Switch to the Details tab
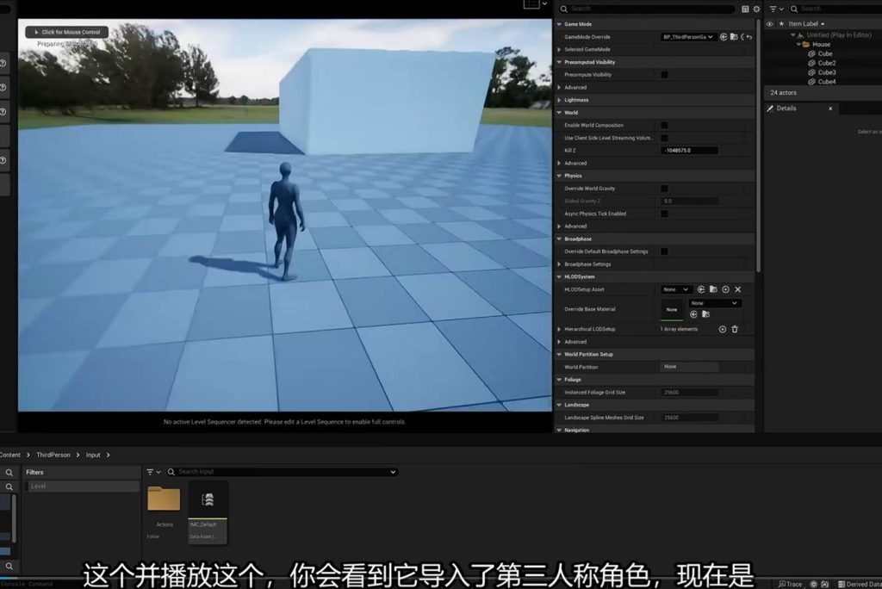This screenshot has width=882, height=589. click(786, 108)
